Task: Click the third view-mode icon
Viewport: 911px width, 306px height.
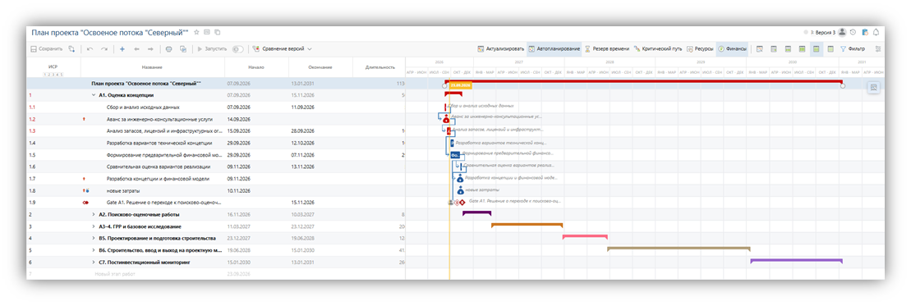Action: point(788,49)
